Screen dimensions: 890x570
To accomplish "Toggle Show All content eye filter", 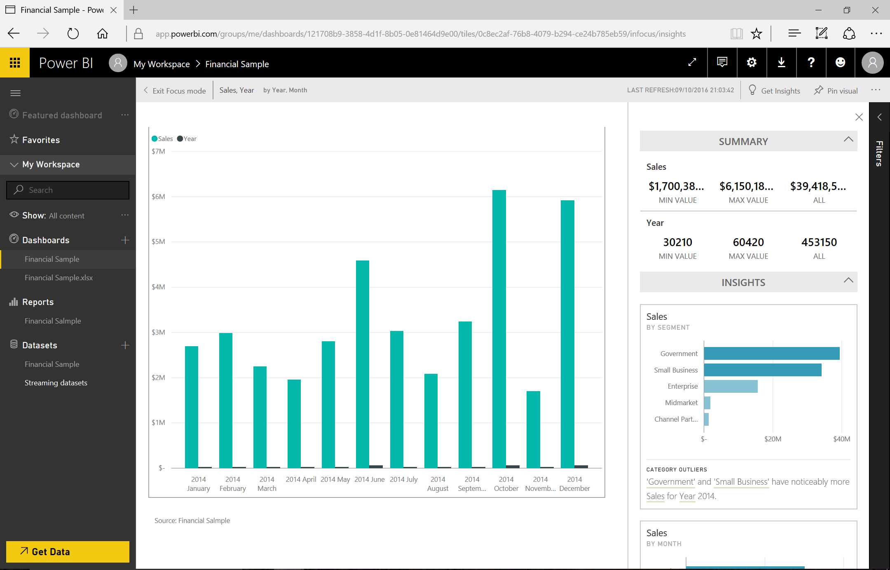I will [x=14, y=215].
